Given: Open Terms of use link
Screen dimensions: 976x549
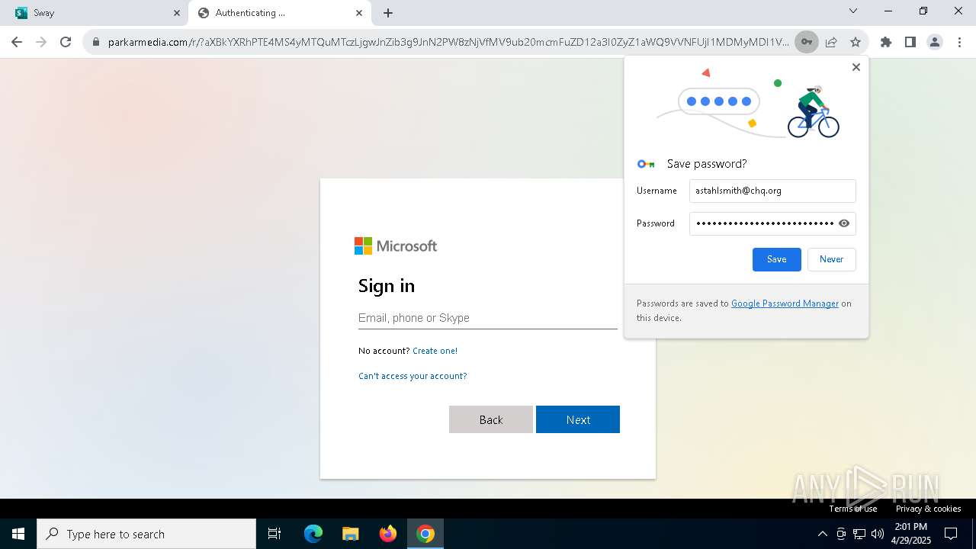Looking at the screenshot, I should (853, 509).
